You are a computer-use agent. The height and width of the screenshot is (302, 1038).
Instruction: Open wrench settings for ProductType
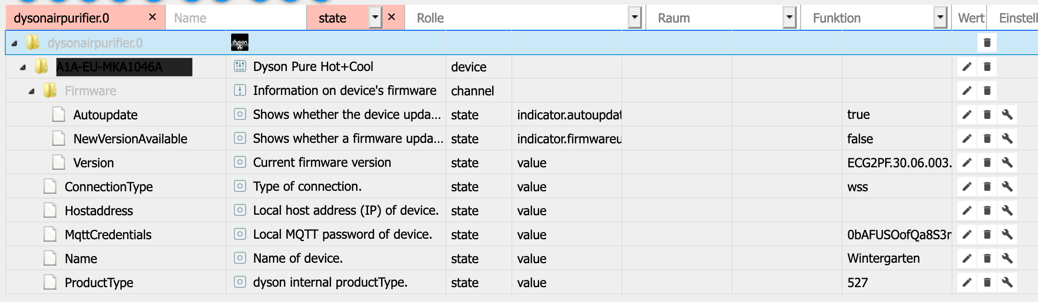[1007, 282]
